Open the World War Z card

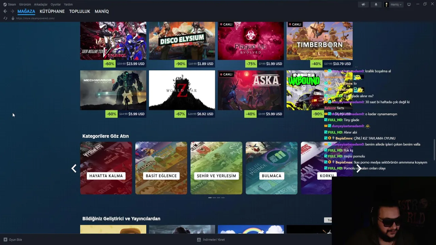pos(182,90)
